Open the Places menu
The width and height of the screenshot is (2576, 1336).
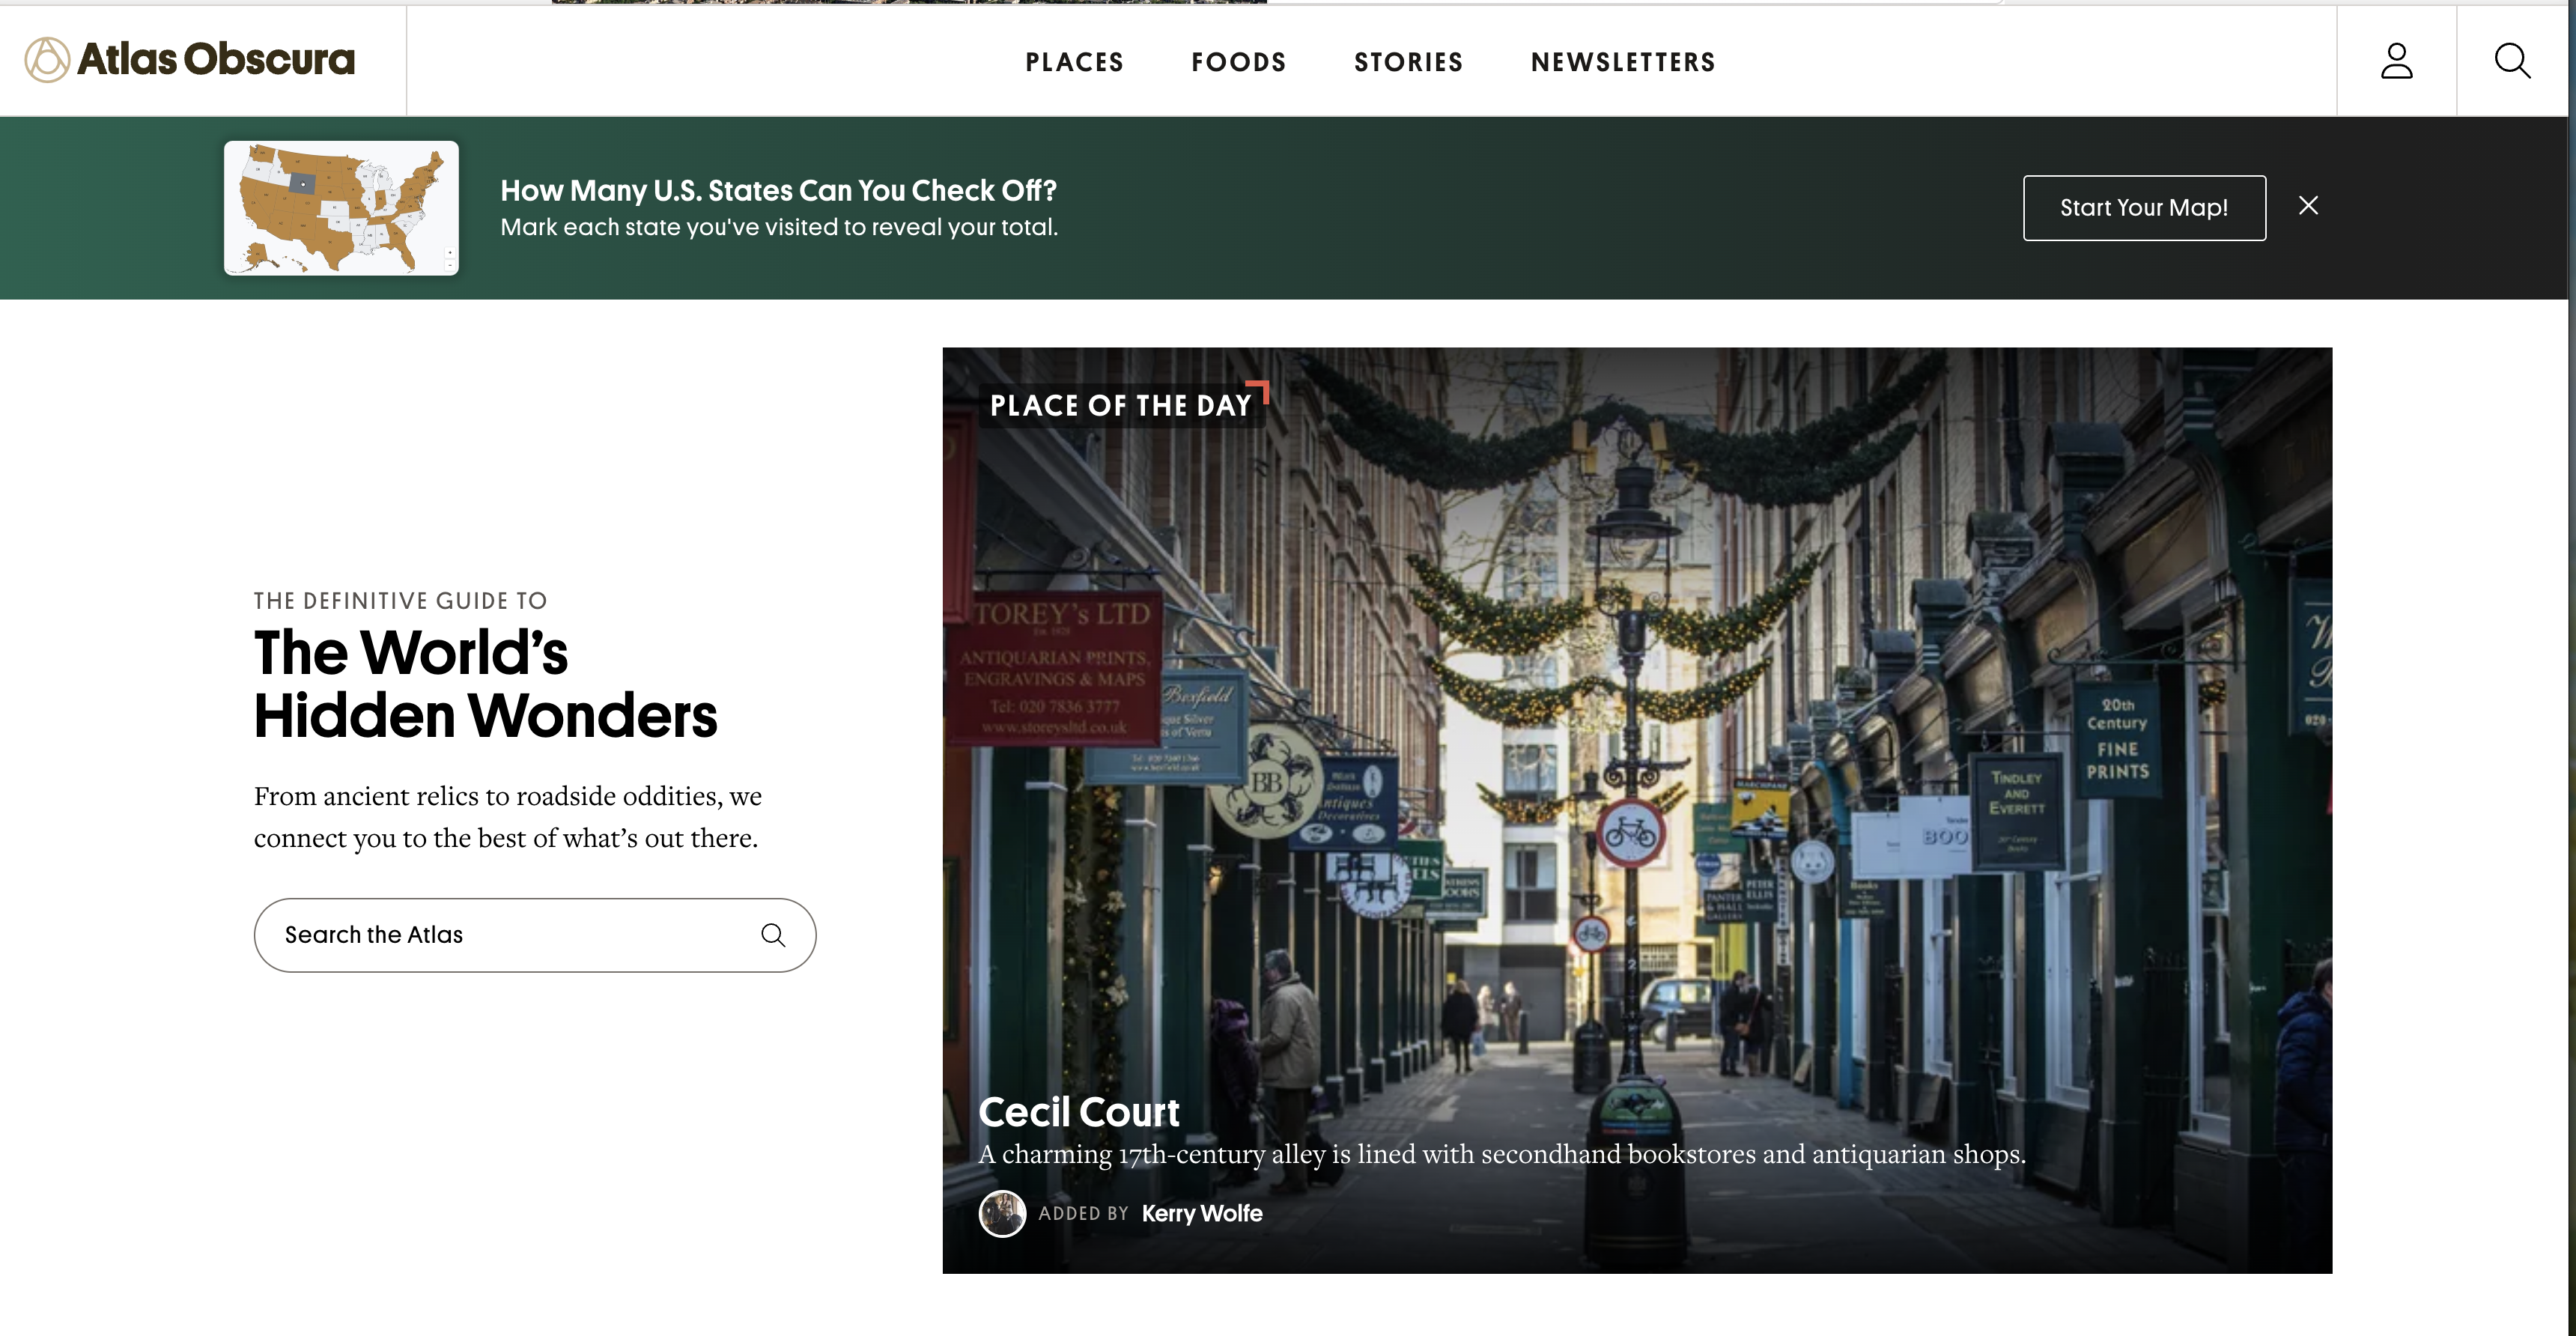[1074, 62]
